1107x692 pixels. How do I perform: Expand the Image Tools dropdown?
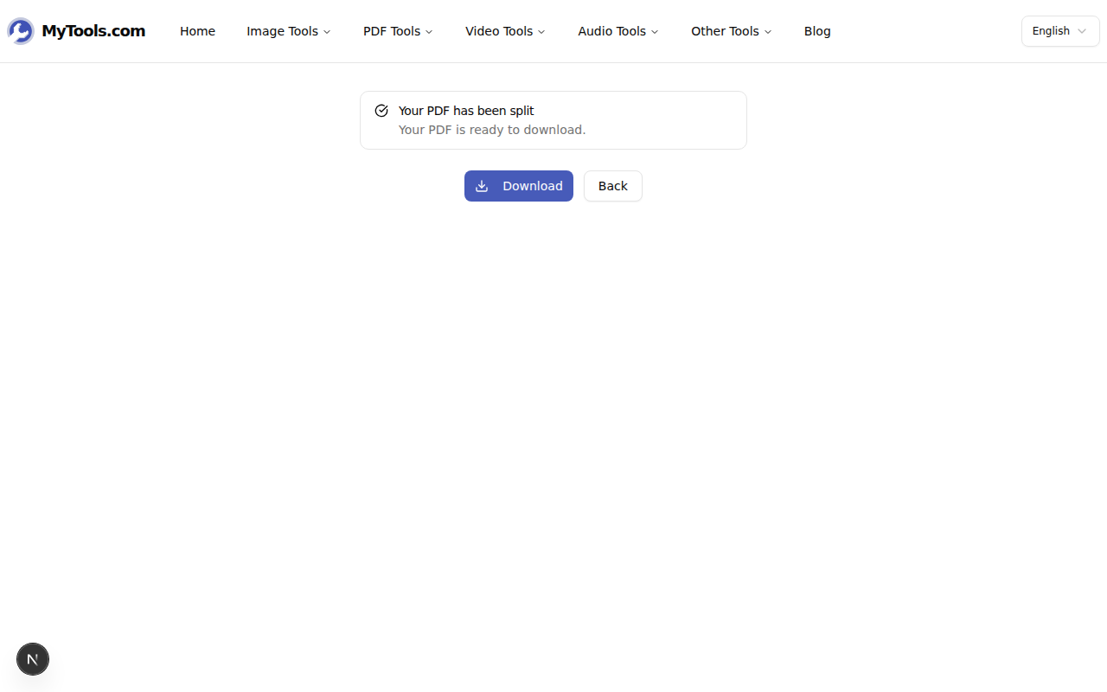(288, 31)
